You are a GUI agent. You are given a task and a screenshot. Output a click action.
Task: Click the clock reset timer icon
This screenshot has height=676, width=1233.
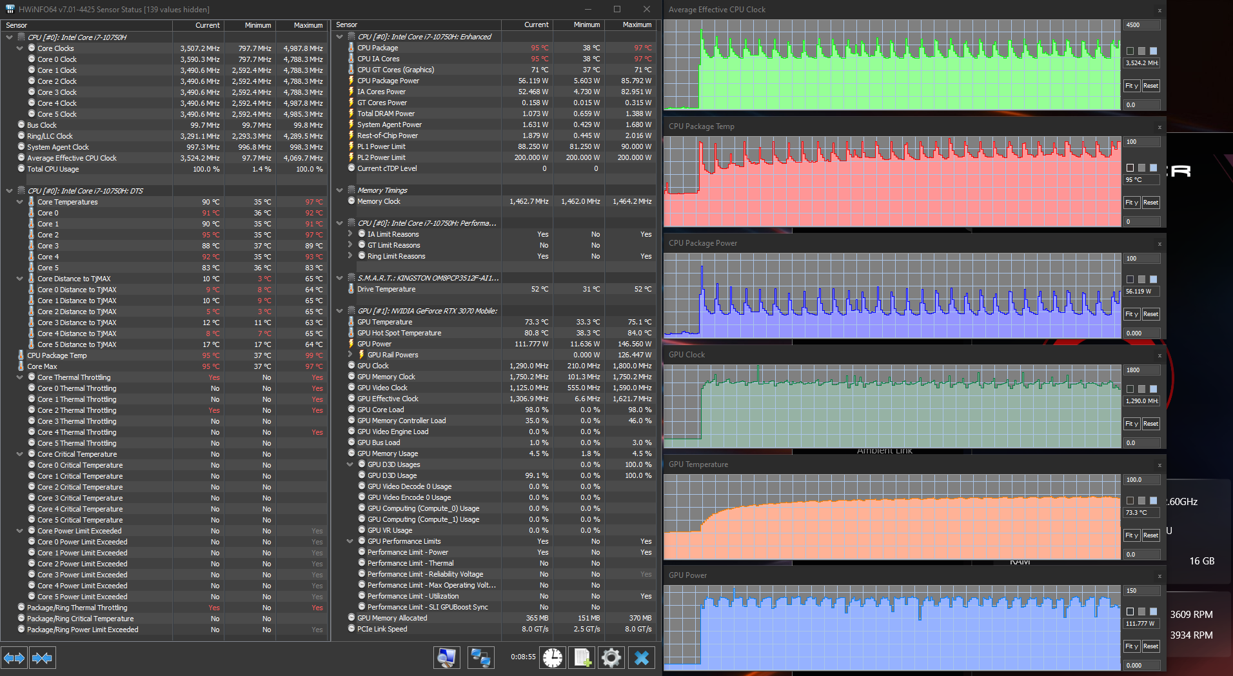pos(553,657)
